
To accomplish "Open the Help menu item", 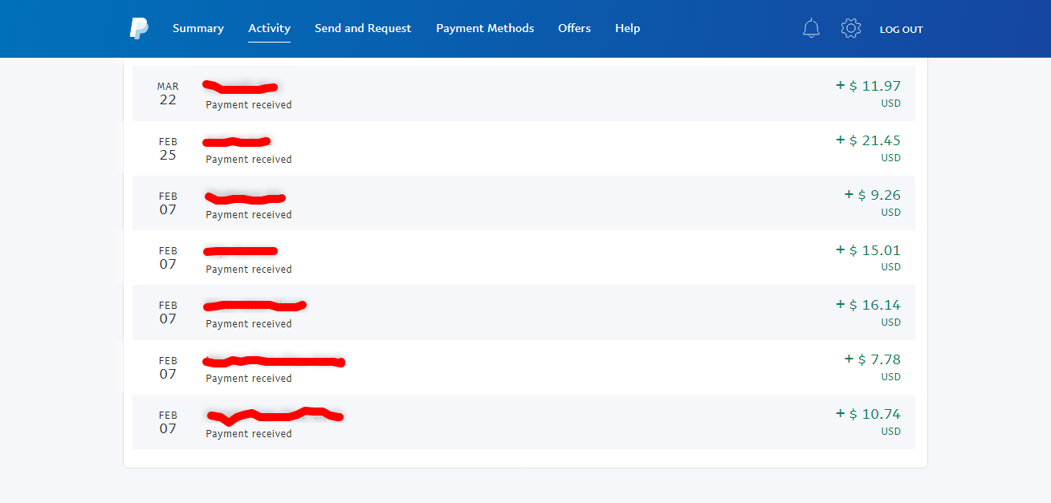I will (628, 28).
